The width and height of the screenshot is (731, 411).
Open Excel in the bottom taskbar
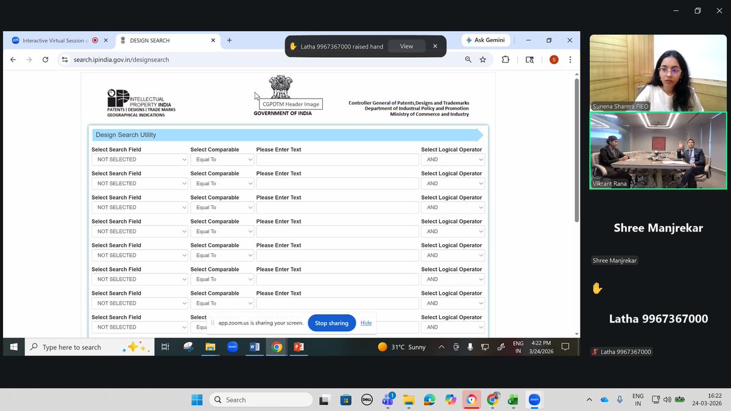pos(513,400)
